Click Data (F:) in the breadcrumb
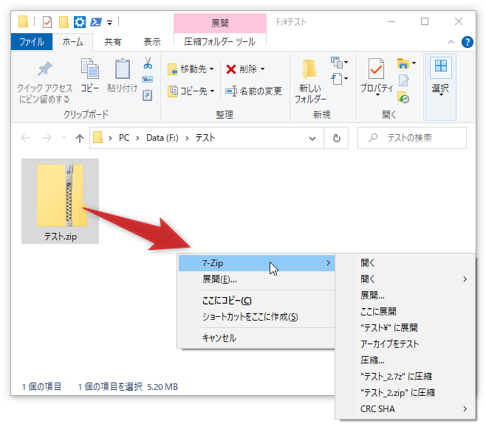 pyautogui.click(x=162, y=138)
